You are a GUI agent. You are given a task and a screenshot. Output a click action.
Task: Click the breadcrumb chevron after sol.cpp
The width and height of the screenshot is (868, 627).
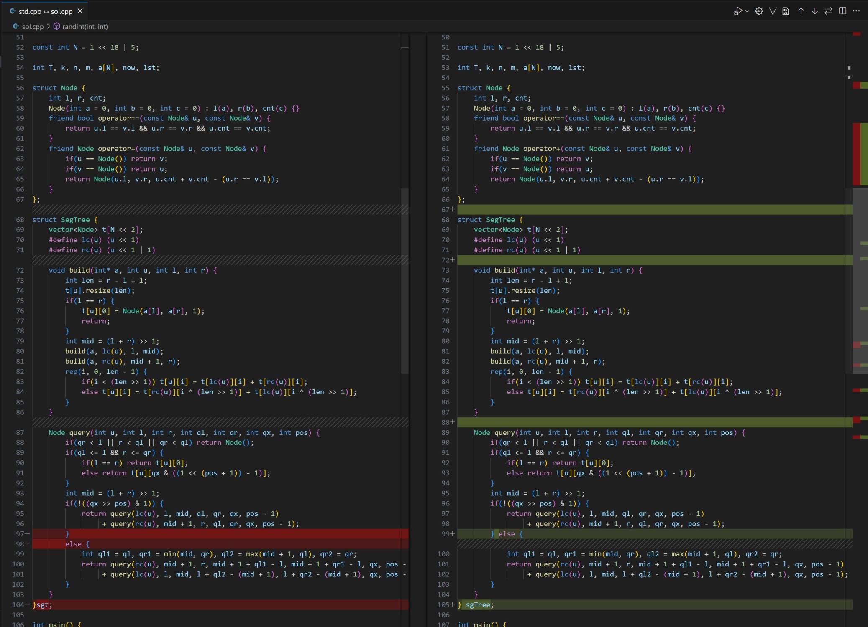coord(48,27)
